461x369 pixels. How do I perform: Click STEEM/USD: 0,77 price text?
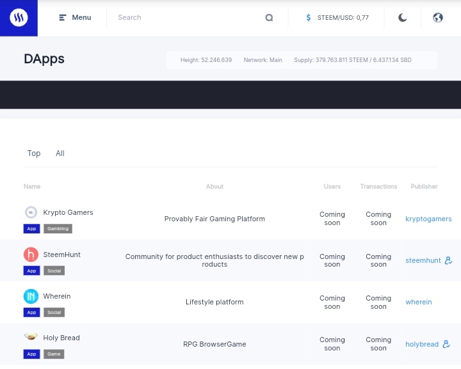coord(343,18)
